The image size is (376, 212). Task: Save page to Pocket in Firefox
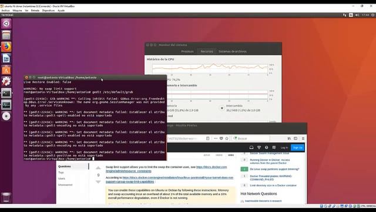221,138
